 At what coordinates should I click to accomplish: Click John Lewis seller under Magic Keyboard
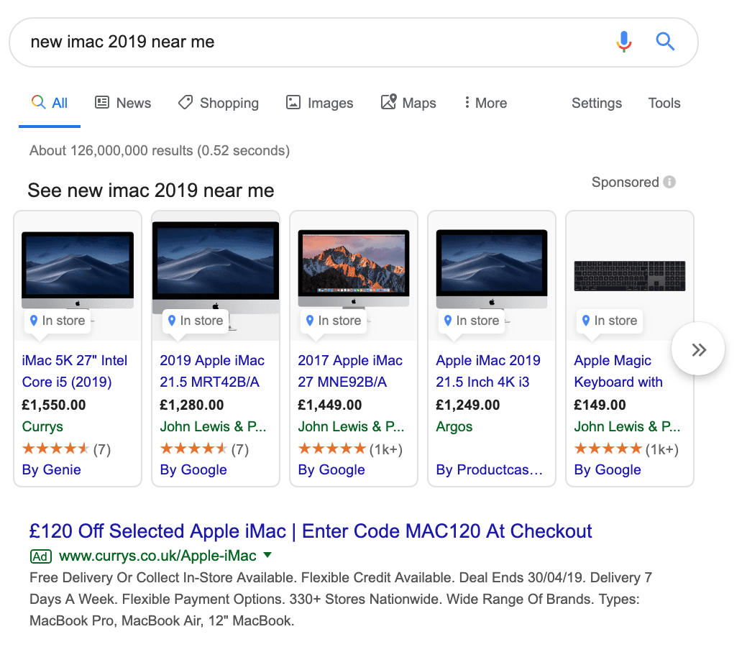tap(627, 426)
